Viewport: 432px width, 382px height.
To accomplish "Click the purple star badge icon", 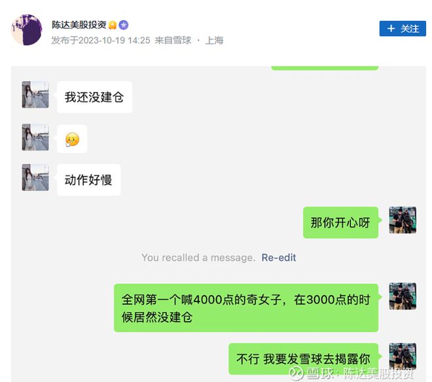I will [x=124, y=25].
